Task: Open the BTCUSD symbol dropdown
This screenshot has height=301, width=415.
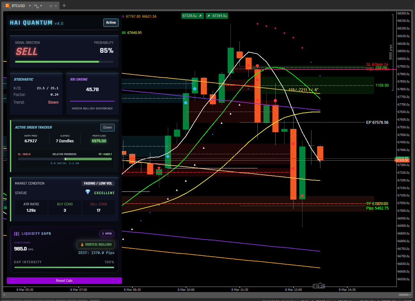Action: point(30,6)
